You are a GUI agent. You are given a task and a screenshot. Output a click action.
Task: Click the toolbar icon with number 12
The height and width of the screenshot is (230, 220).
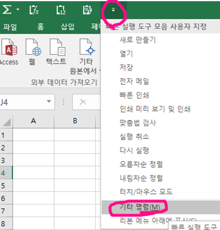(61, 10)
